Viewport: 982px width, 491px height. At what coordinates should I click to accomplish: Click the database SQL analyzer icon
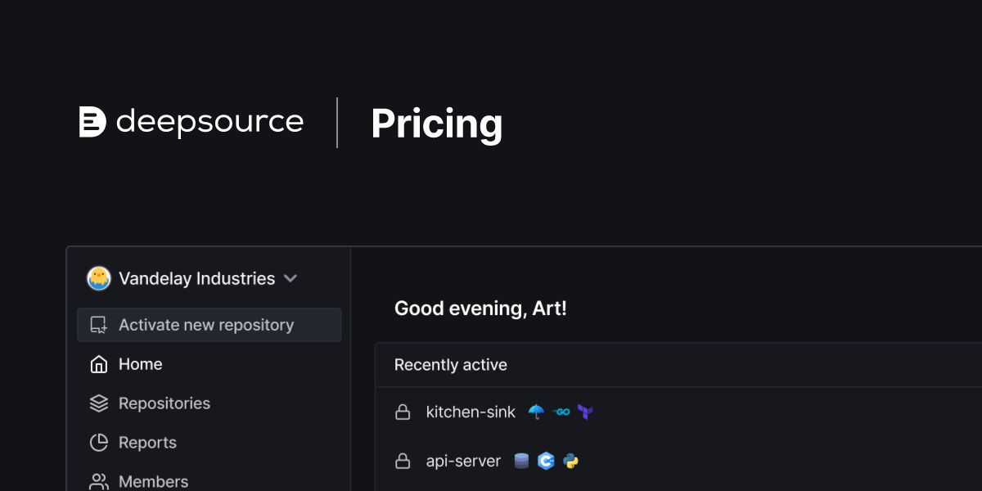tap(521, 462)
